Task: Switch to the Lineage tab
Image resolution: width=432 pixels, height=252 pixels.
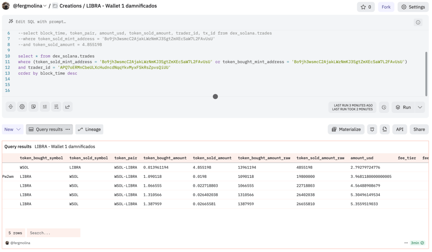Action: click(89, 129)
